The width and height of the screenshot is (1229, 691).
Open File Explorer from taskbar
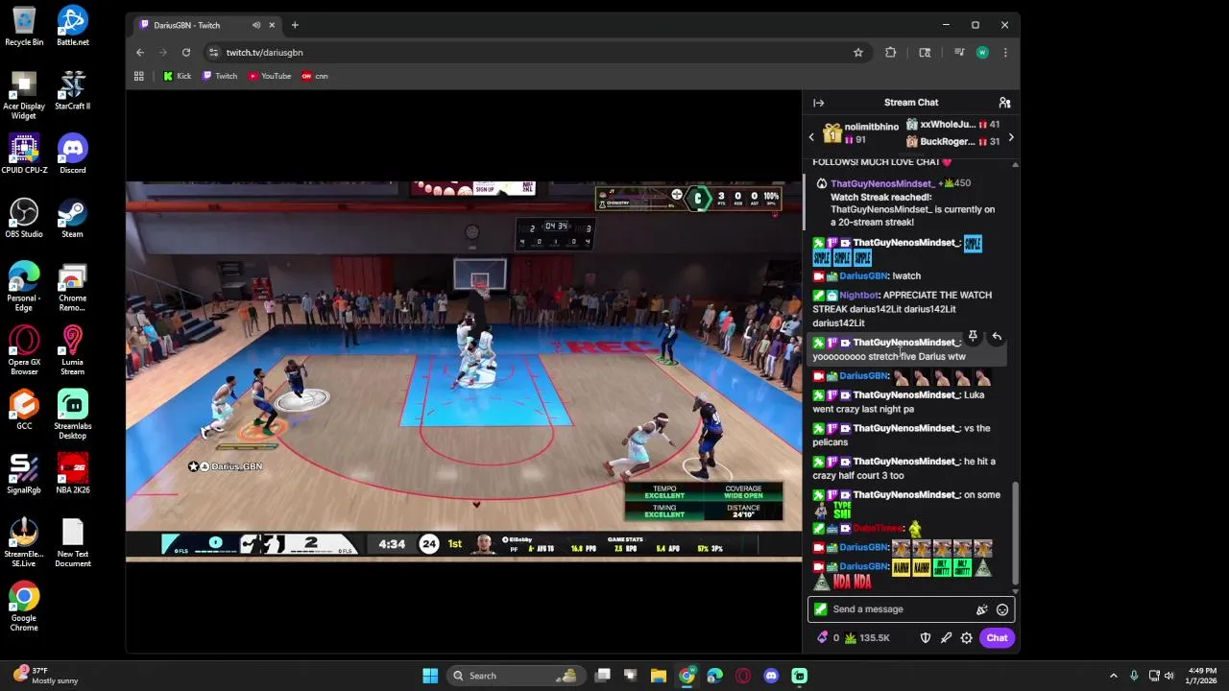pyautogui.click(x=659, y=676)
